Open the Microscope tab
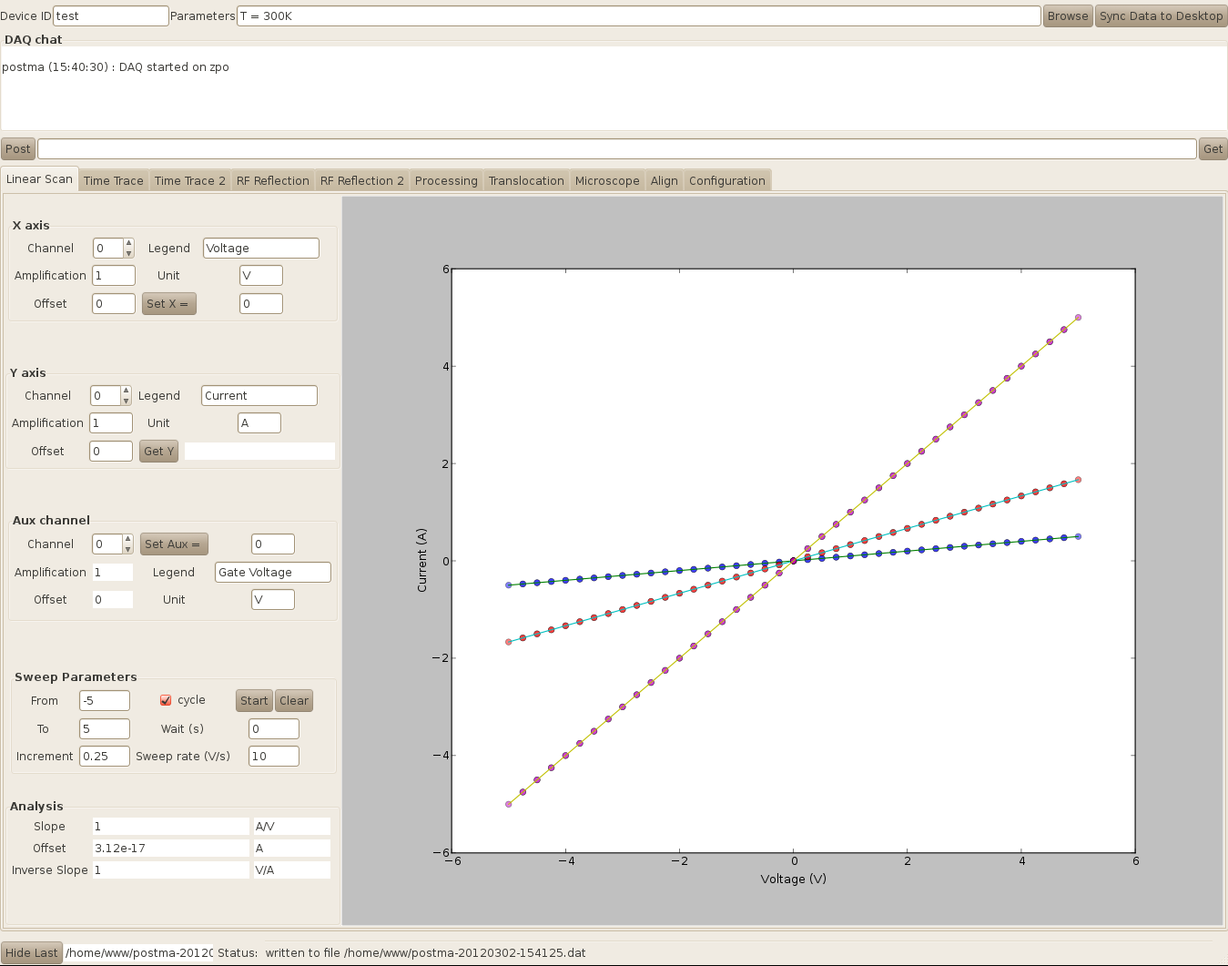 pyautogui.click(x=607, y=180)
